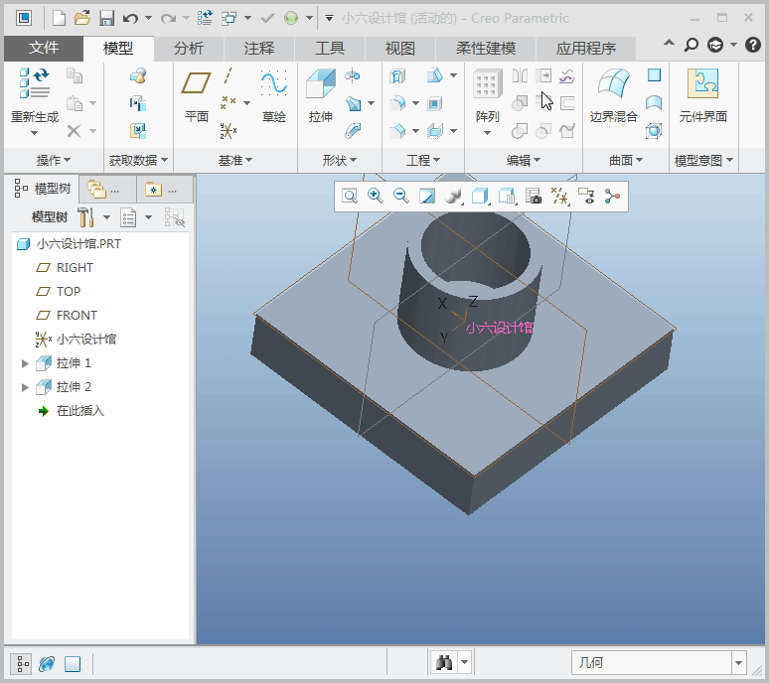Screen dimensions: 769x683
Task: Expand the 拉伸 2 feature node
Action: pos(26,387)
